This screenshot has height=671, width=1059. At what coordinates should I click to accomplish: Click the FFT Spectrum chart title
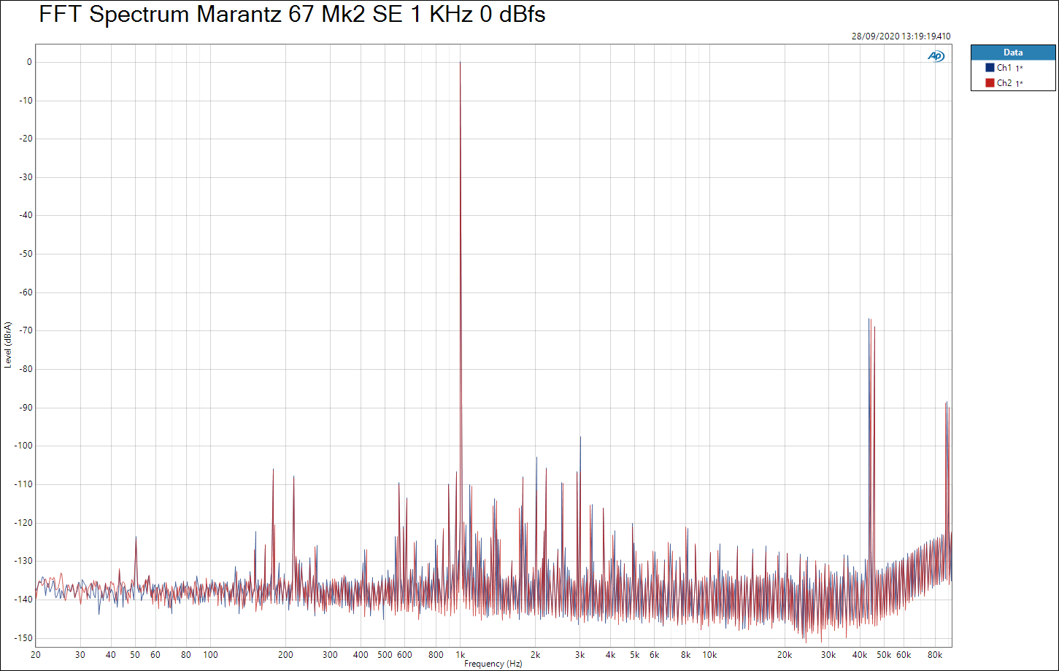click(292, 15)
